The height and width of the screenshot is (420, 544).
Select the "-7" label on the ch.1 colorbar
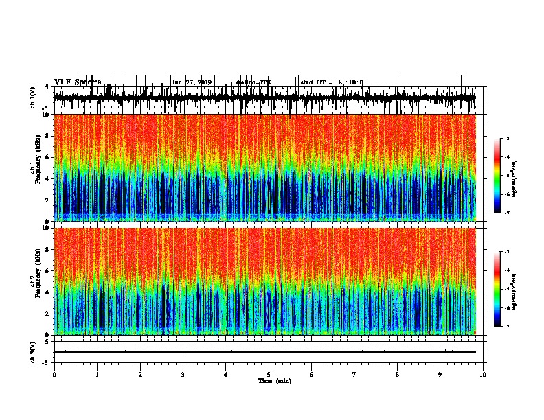click(x=506, y=213)
